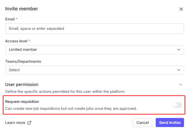Enable the Request requisition toggle

click(x=177, y=105)
